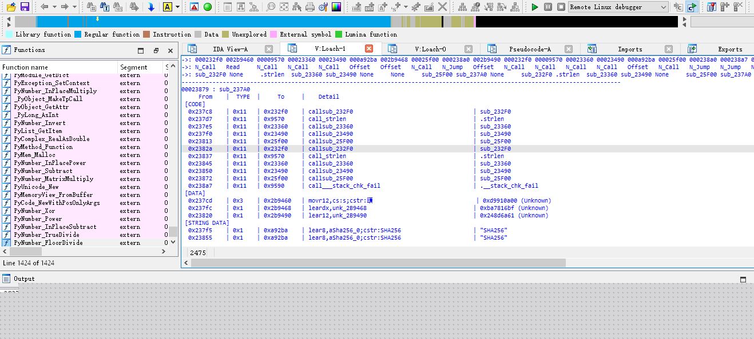The width and height of the screenshot is (754, 339).
Task: Maximize the Output panel
Action: [743, 279]
